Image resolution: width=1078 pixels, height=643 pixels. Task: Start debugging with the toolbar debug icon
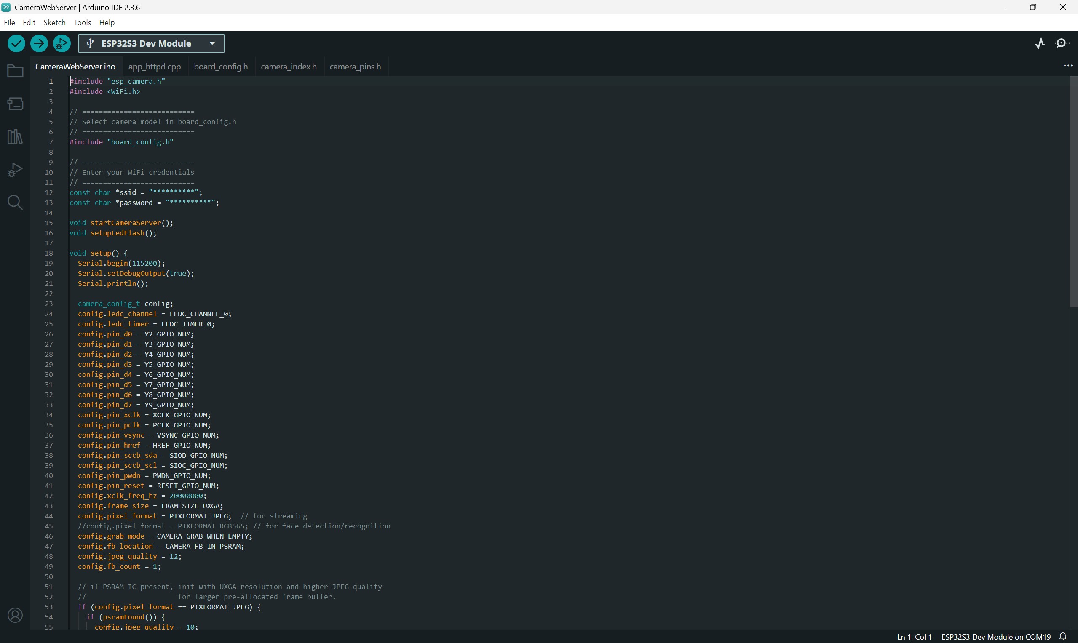62,43
